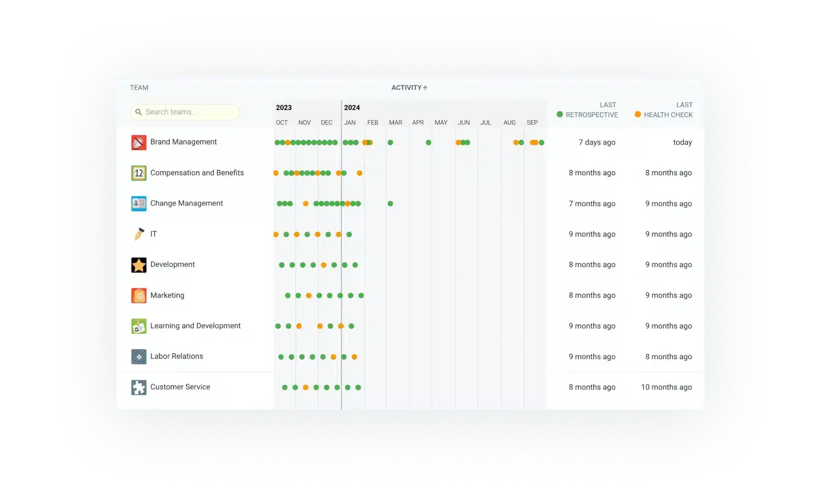Click the Development team star icon
Viewport: 819px width, 485px height.
coord(138,265)
